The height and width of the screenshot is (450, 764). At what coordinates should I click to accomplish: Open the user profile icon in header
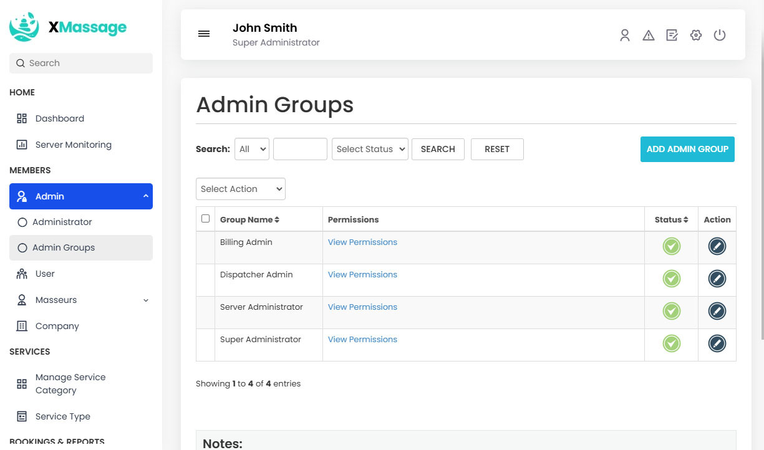[x=624, y=36]
